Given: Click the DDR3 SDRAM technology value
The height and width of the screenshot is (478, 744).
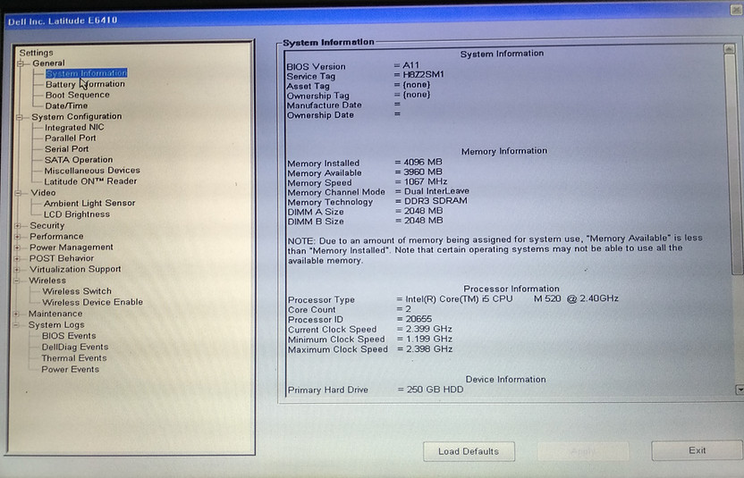Looking at the screenshot, I should pyautogui.click(x=435, y=201).
